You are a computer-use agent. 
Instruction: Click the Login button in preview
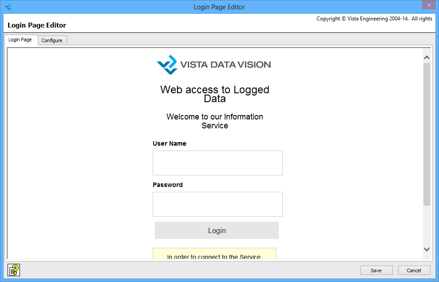click(x=217, y=230)
